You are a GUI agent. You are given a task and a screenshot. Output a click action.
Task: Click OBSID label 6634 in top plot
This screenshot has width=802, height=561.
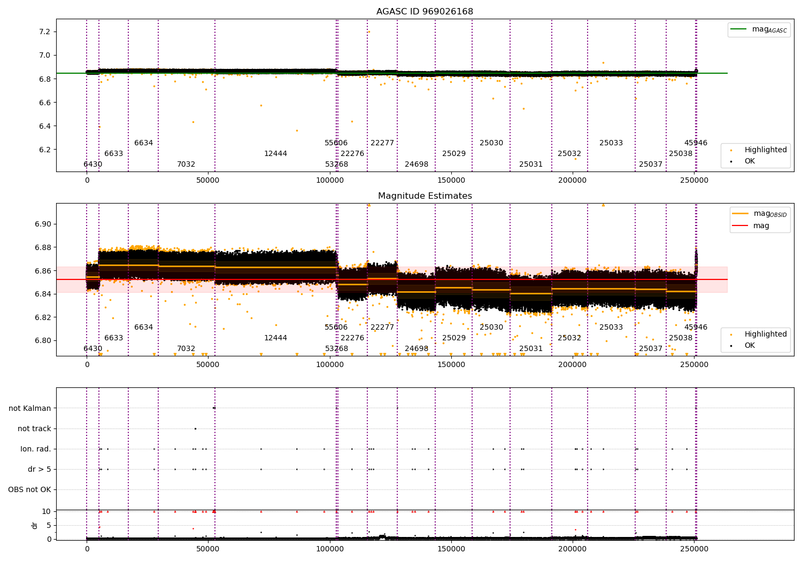(143, 143)
